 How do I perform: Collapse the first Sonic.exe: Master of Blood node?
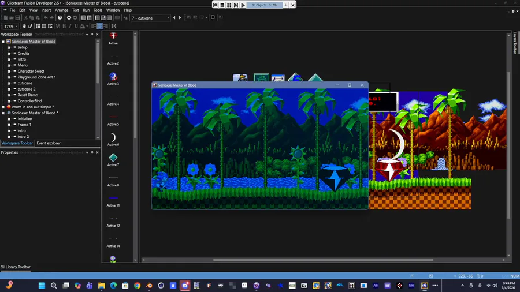point(3,42)
